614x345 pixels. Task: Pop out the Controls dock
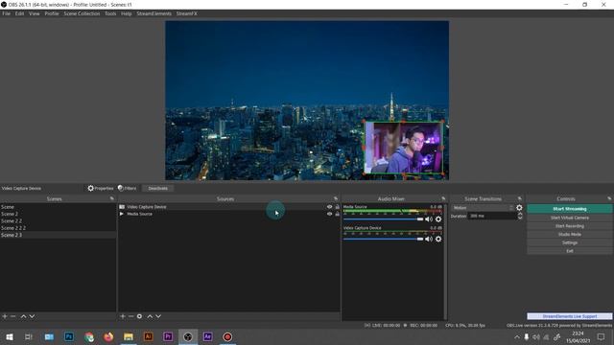point(609,198)
